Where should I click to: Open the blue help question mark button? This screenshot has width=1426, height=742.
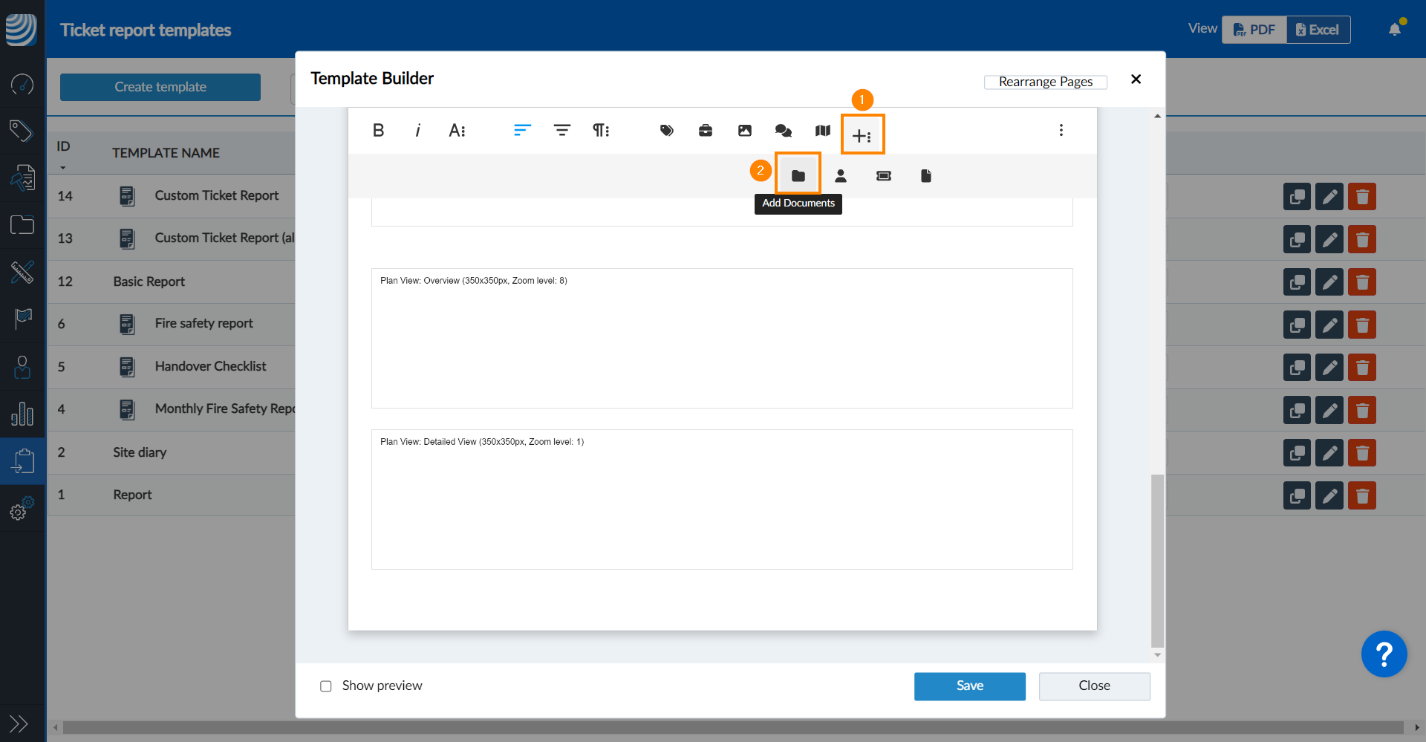[1384, 654]
